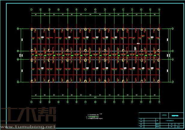Select the yellow column at top-left corner
This screenshot has width=185, height=130.
32,29
